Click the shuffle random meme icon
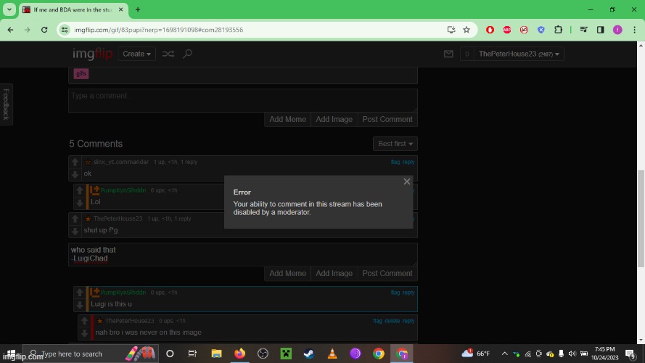This screenshot has width=645, height=363. [168, 54]
